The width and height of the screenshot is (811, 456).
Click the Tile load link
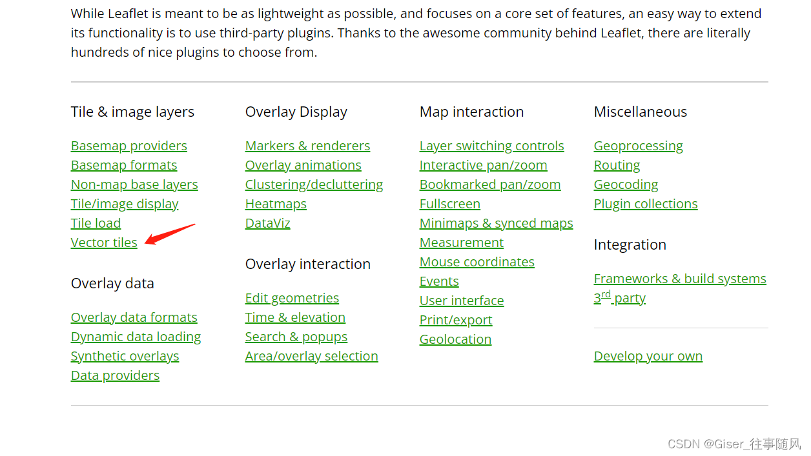tap(96, 223)
